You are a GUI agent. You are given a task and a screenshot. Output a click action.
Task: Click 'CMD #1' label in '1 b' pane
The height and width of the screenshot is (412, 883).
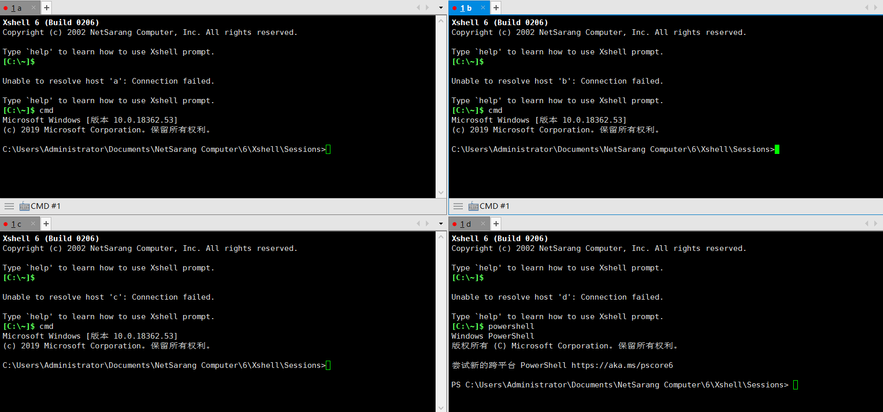pos(495,206)
